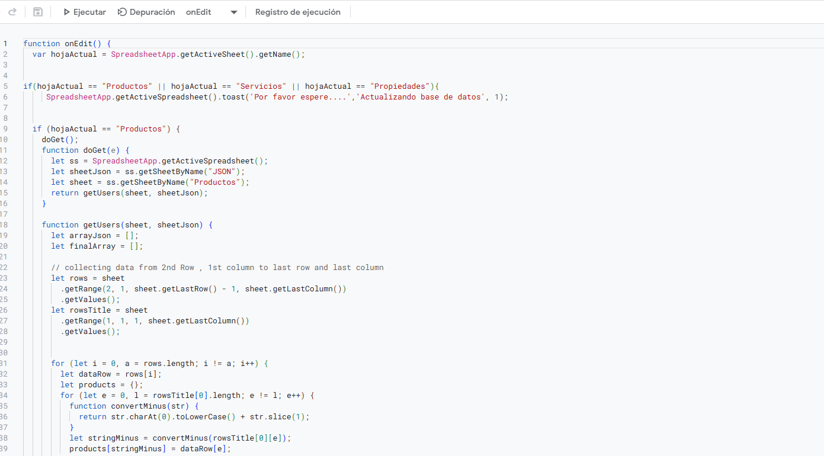This screenshot has height=456, width=824.
Task: Click 'products[stringMinus] = dataRow[e];' line
Action: (150, 449)
